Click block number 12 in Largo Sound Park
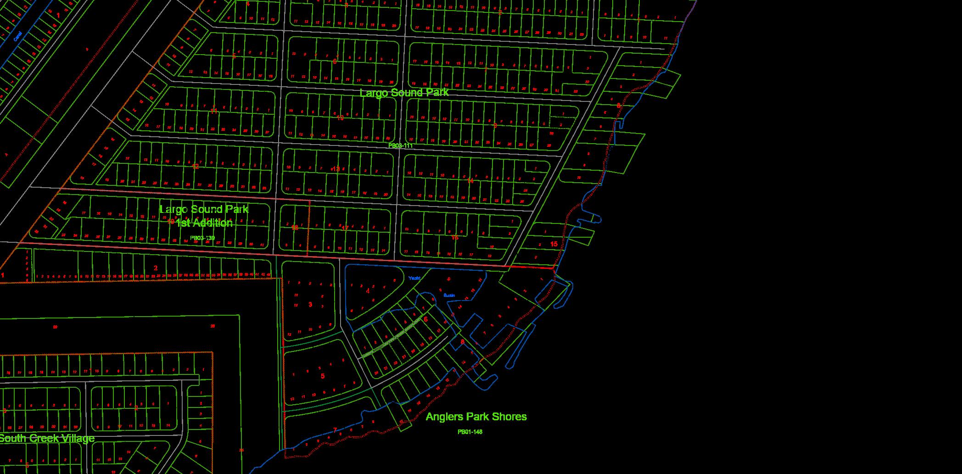 click(x=196, y=166)
